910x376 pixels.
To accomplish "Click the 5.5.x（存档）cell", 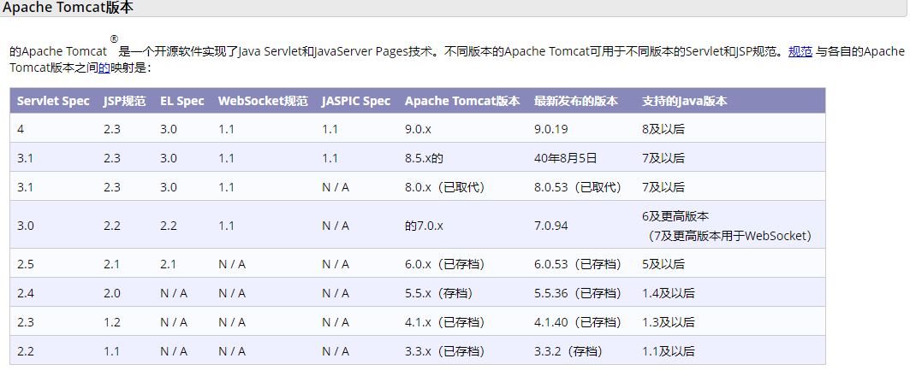I will (x=439, y=293).
